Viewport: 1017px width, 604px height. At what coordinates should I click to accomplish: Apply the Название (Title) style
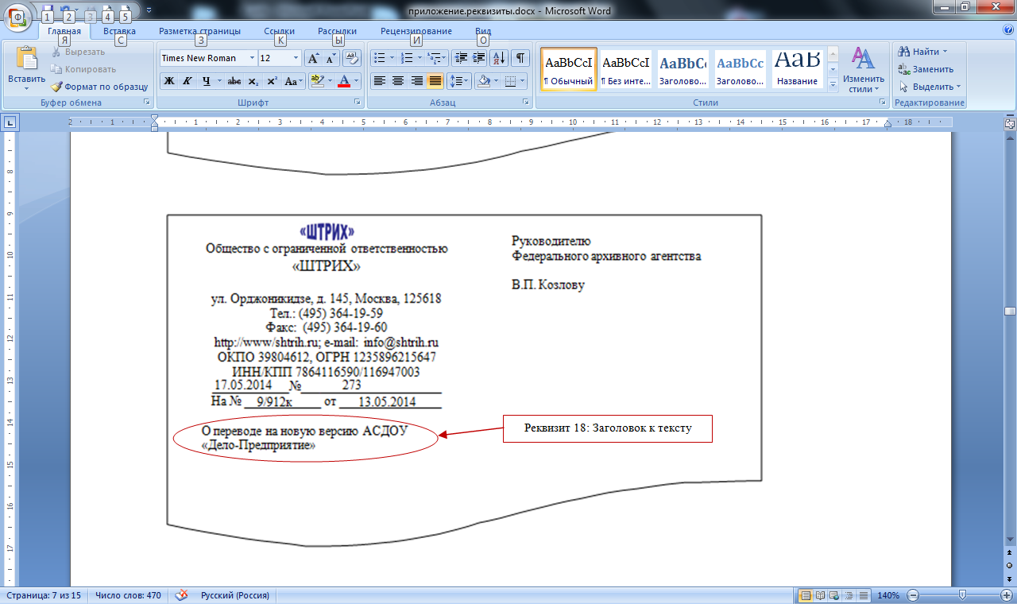pos(798,70)
